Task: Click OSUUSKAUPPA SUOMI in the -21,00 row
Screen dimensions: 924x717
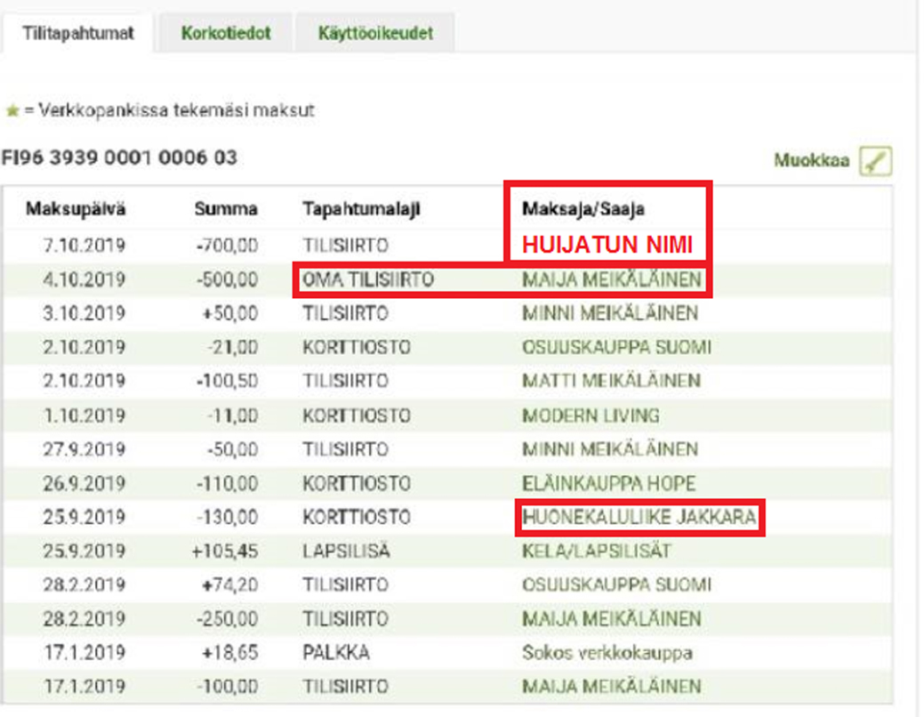Action: 616,347
